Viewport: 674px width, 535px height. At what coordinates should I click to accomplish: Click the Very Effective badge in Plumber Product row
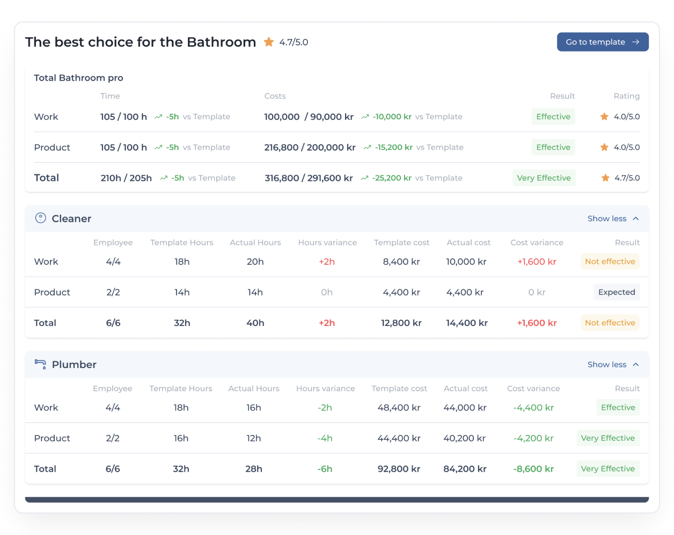point(608,438)
